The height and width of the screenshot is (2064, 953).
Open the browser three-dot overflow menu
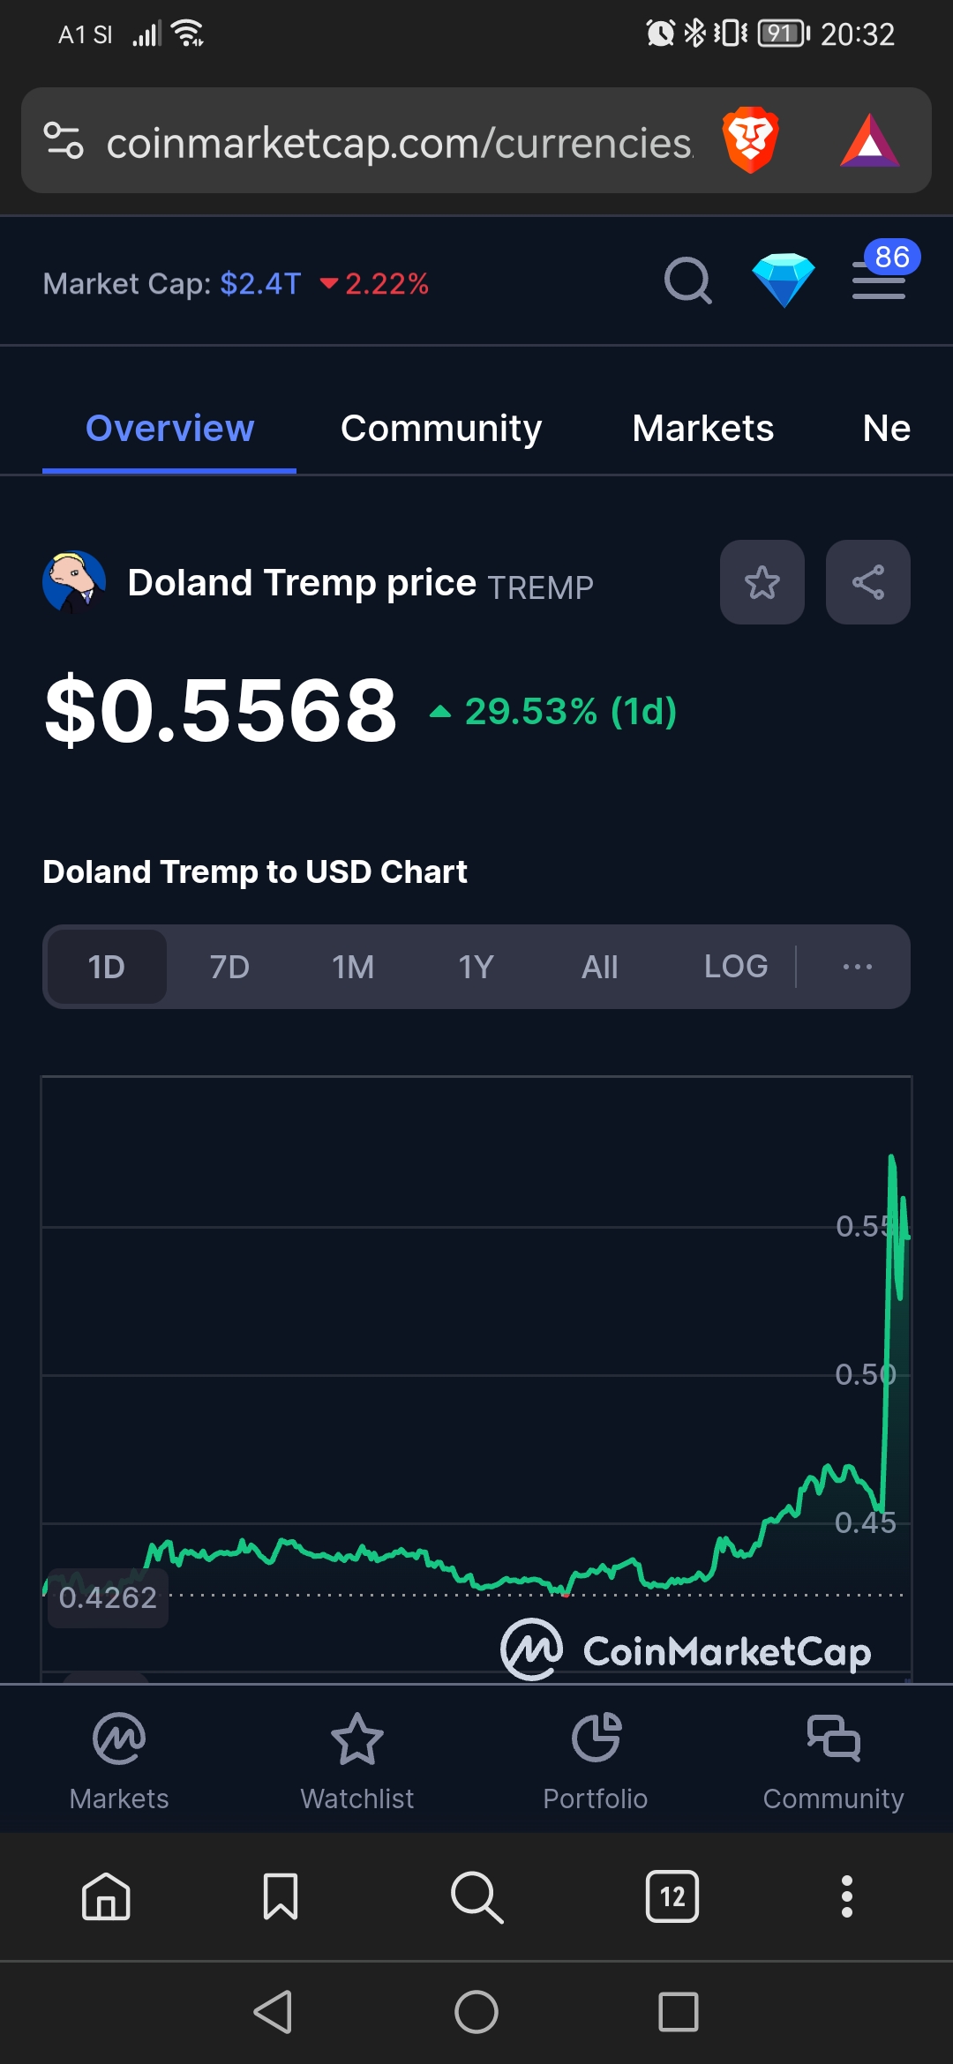(x=847, y=1896)
